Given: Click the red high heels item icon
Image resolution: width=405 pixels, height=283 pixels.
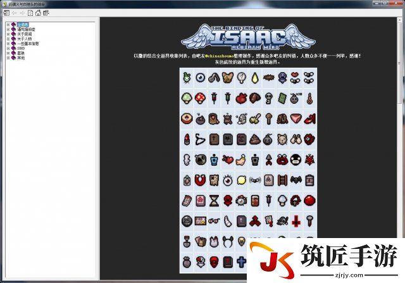Looking at the screenshot, I should 309,119.
